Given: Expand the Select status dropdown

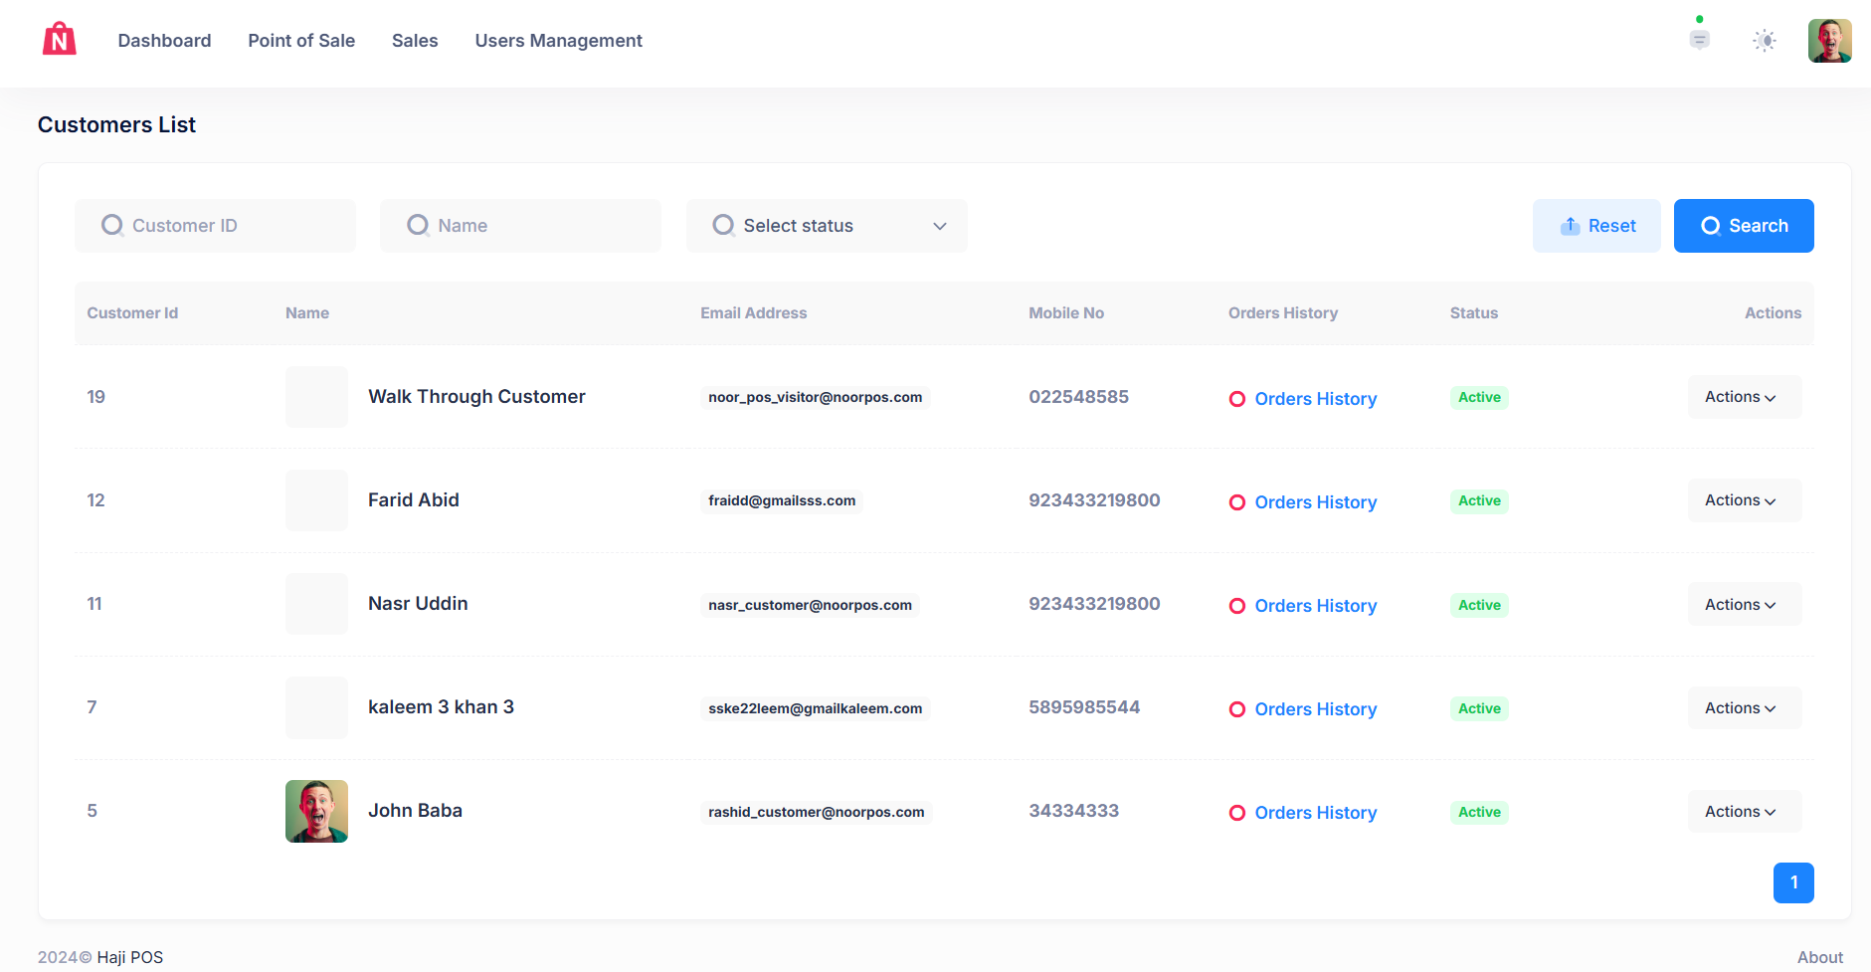Looking at the screenshot, I should pyautogui.click(x=827, y=226).
